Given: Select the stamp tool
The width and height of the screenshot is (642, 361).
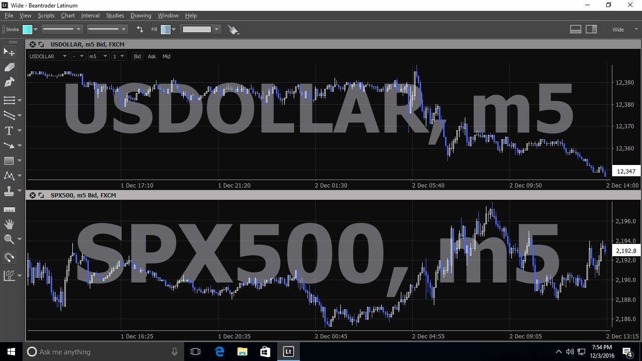Looking at the screenshot, I should 9,191.
